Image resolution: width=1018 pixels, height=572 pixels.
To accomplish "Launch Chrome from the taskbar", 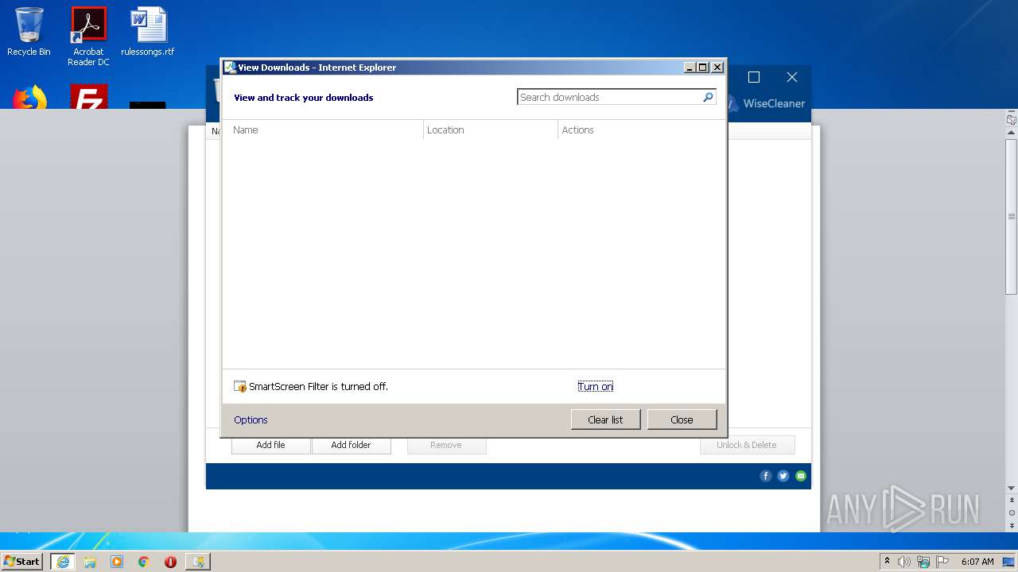I will point(144,562).
